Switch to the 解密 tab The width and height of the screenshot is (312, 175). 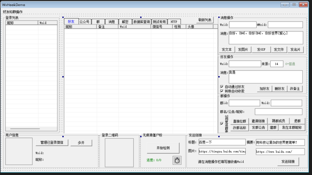[125, 22]
